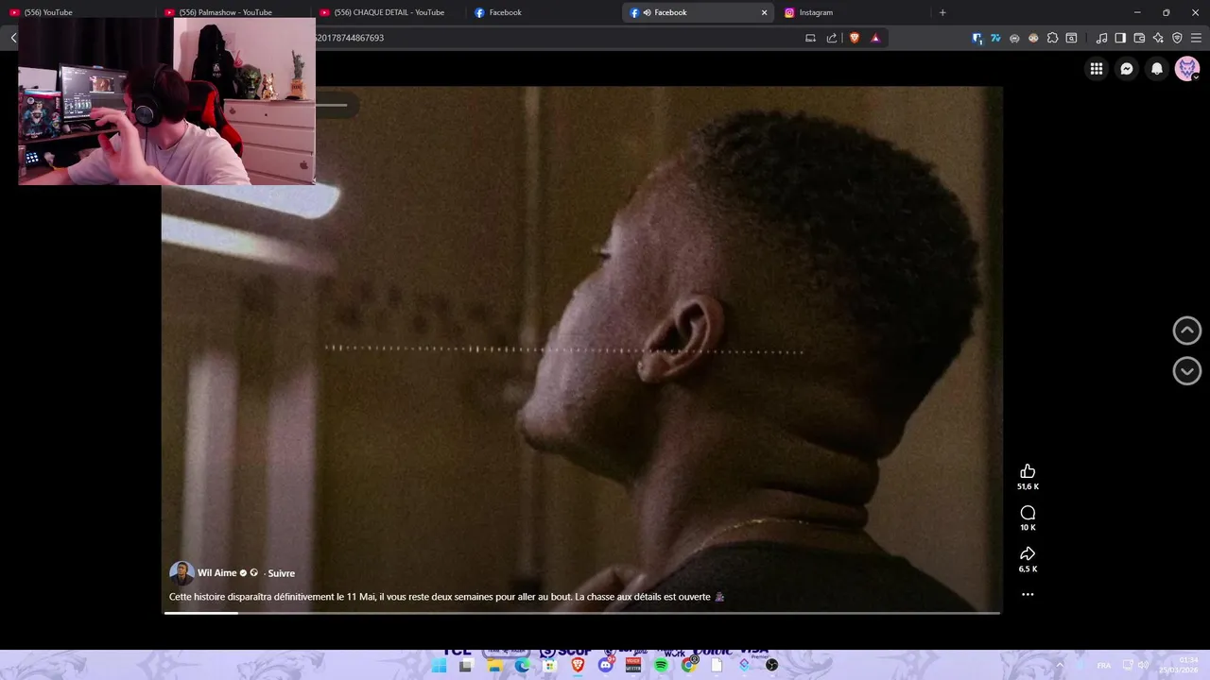1210x680 pixels.
Task: Switch to the CHAQUE DETAIL - YouTube tab
Action: 388,12
